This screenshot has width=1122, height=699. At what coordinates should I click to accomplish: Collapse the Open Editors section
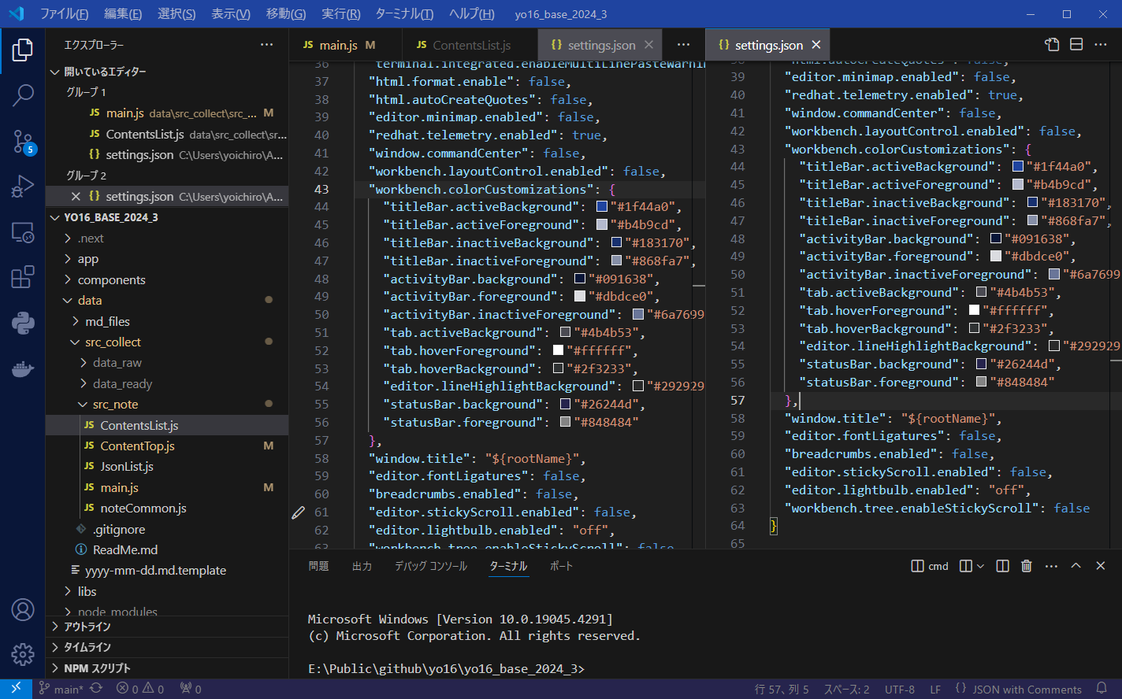tap(55, 72)
